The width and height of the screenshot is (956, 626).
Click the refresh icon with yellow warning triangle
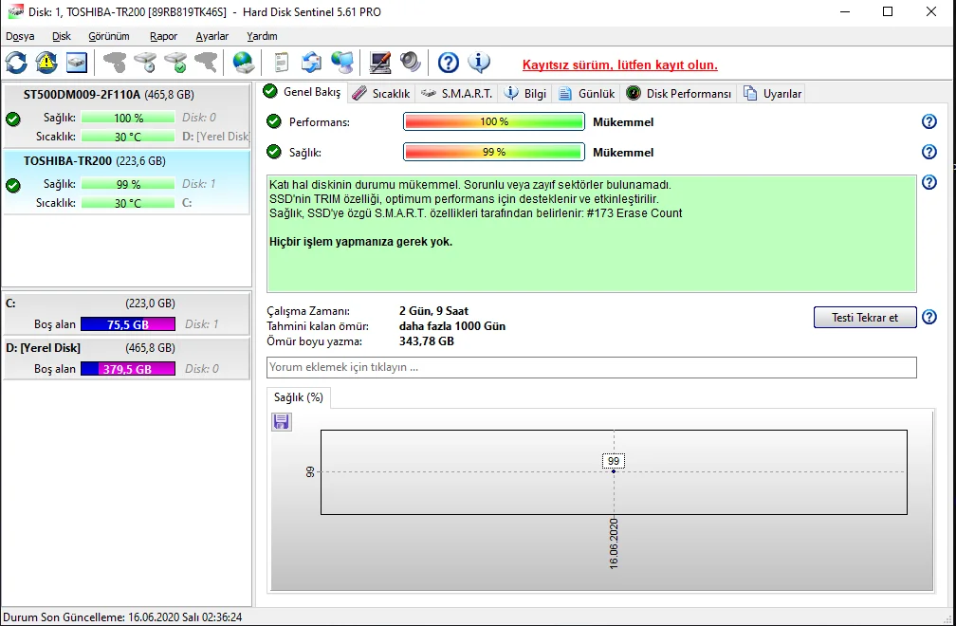(x=46, y=63)
